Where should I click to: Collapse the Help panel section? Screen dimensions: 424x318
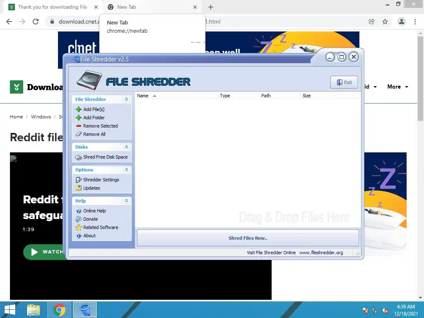[x=126, y=201]
